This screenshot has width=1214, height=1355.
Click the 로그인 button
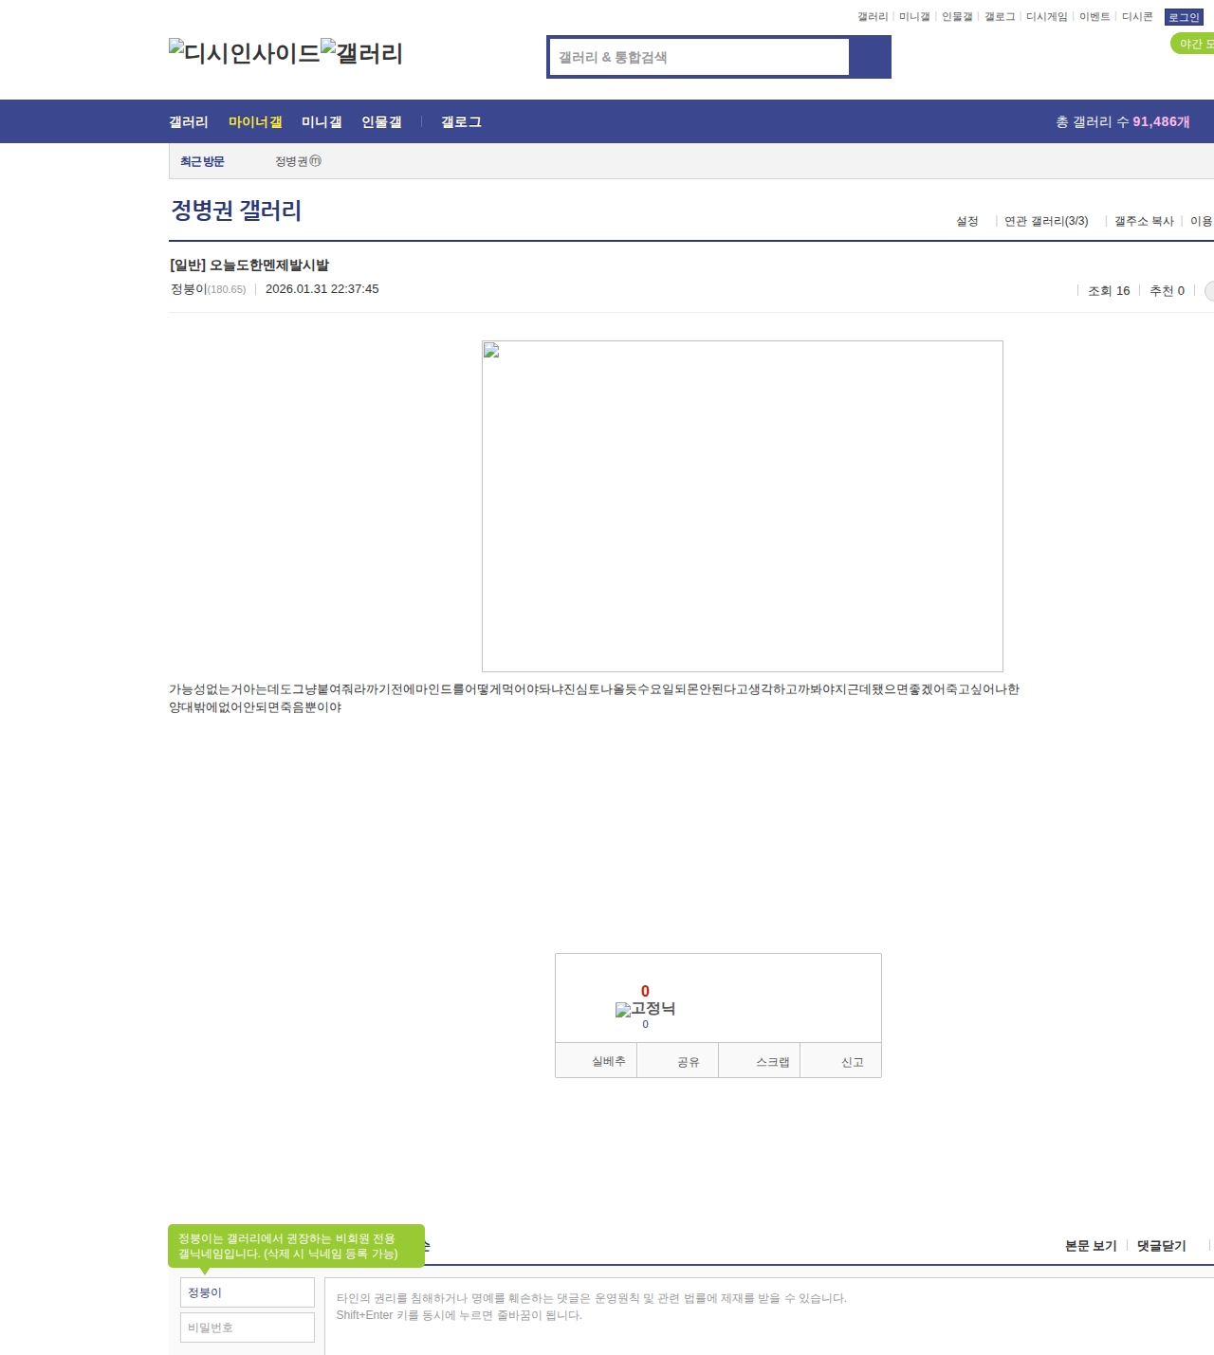click(1184, 17)
